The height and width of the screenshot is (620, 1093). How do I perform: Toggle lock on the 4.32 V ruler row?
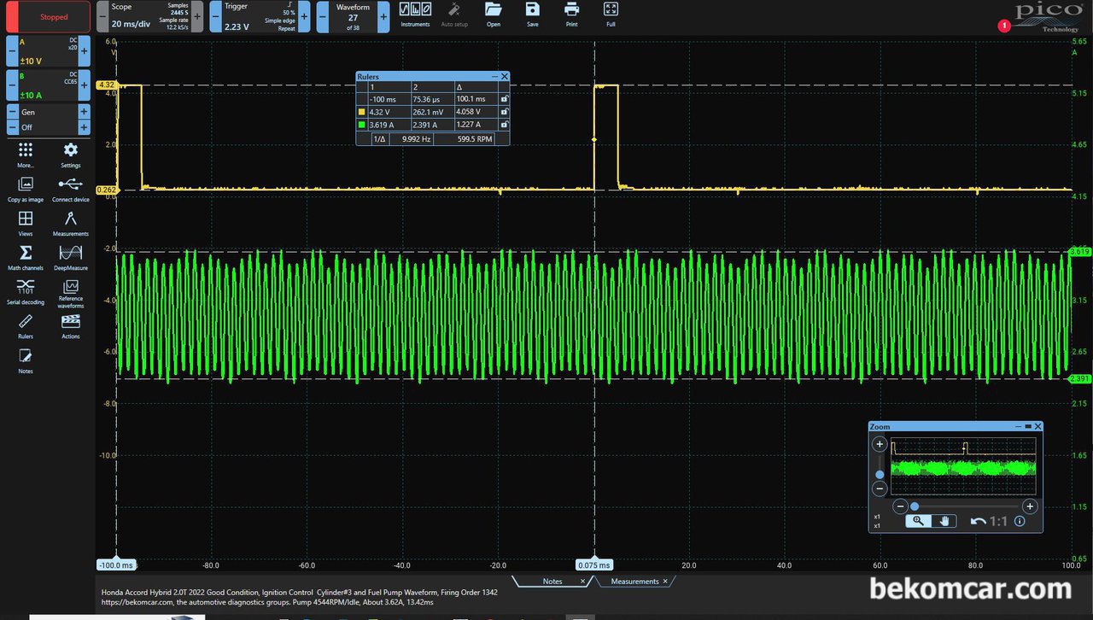tap(504, 112)
